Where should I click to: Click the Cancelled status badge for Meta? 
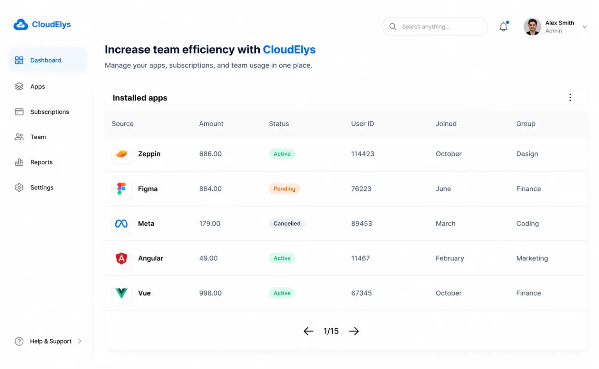pos(287,224)
